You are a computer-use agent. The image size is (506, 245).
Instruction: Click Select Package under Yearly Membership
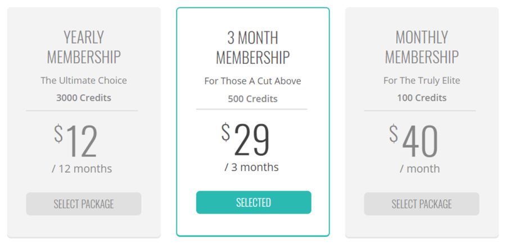point(84,204)
